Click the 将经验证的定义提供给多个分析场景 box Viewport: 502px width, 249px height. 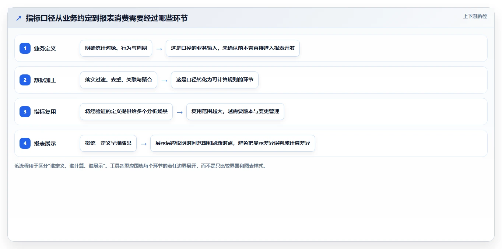click(x=126, y=112)
